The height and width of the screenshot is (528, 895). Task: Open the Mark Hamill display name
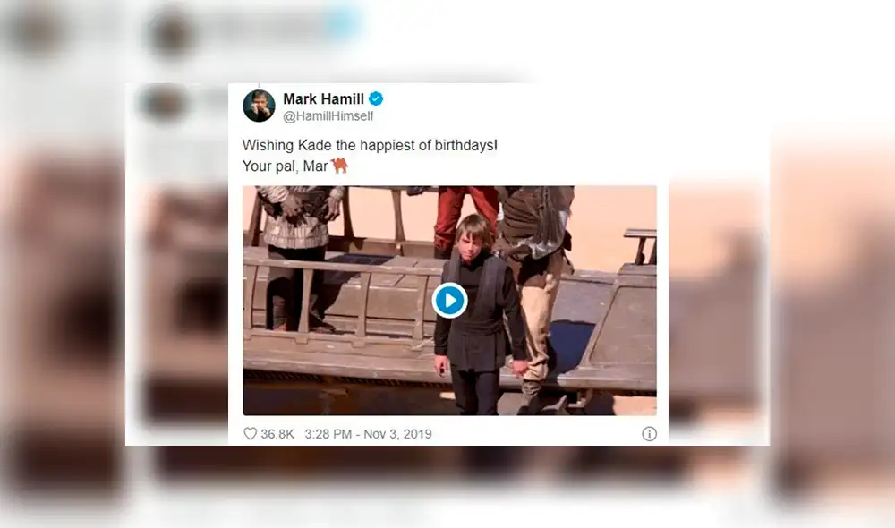[x=323, y=98]
